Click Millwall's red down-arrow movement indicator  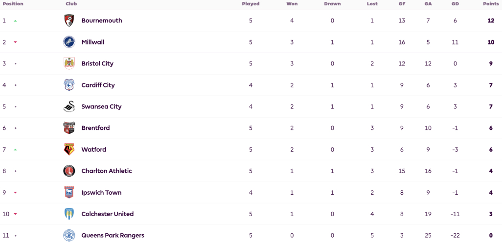pos(15,42)
